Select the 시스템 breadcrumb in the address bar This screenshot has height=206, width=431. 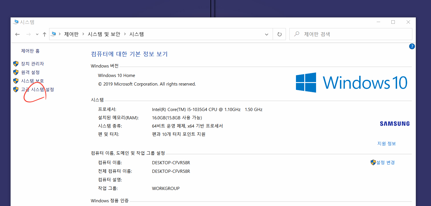click(x=137, y=34)
